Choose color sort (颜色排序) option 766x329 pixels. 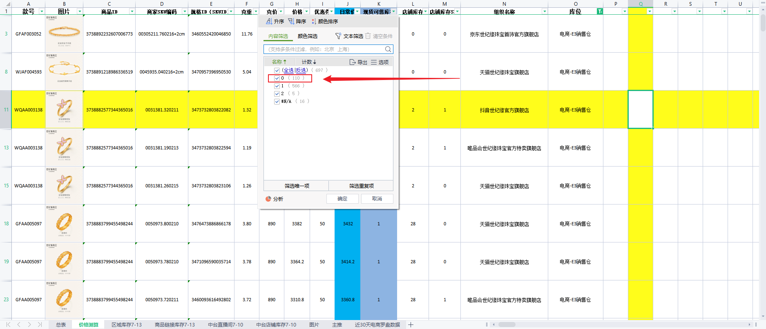(x=313, y=21)
